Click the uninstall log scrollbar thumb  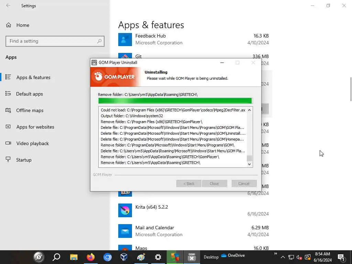coord(250,158)
